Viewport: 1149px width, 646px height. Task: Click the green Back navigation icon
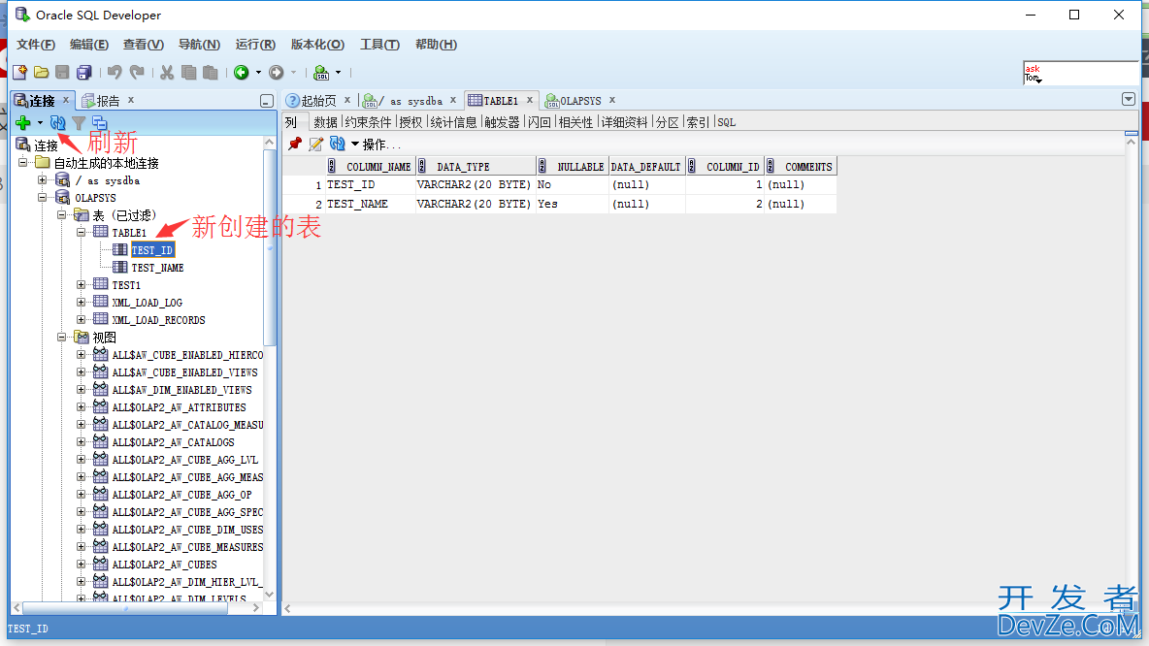click(241, 72)
